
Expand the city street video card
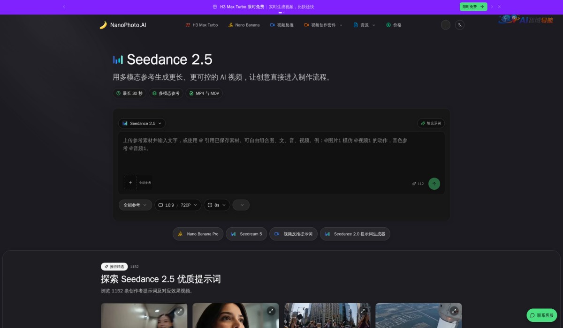(362, 311)
